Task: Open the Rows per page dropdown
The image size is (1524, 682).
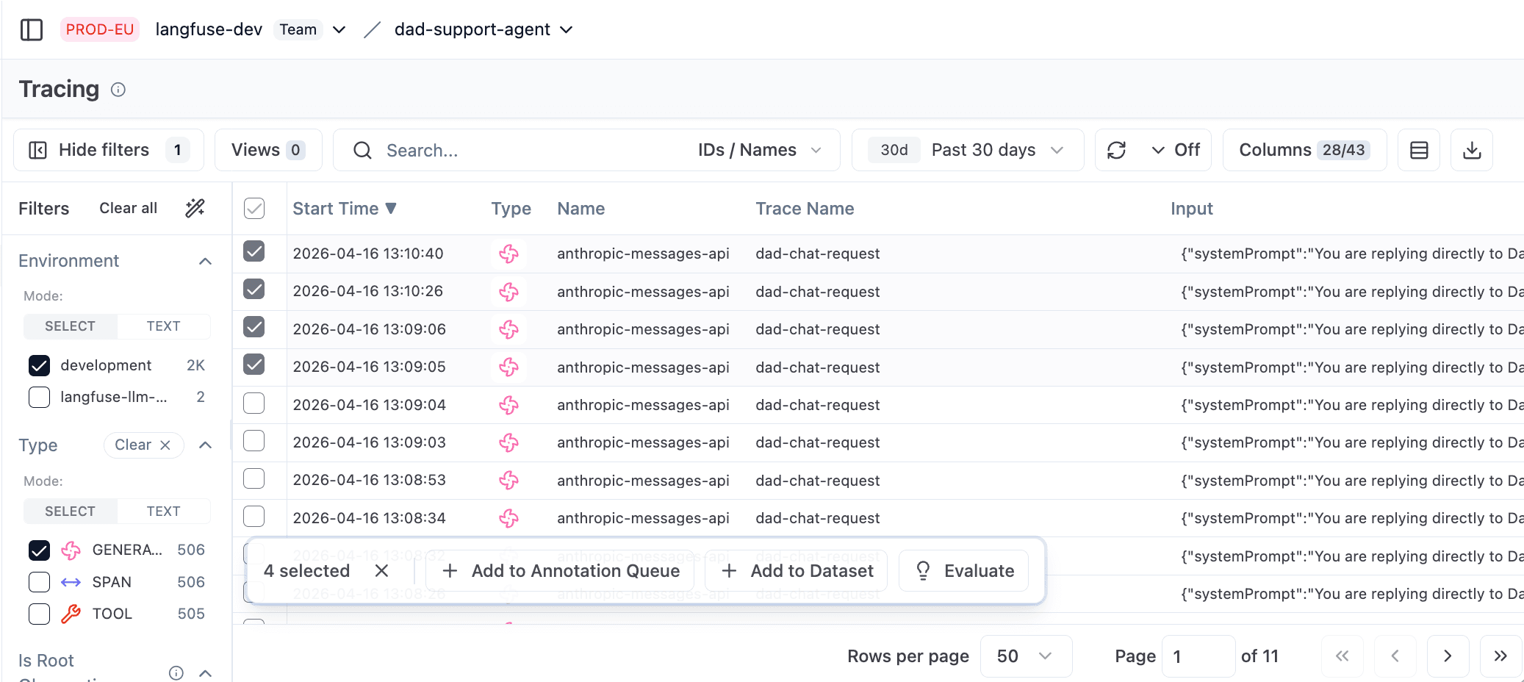Action: (x=1026, y=656)
